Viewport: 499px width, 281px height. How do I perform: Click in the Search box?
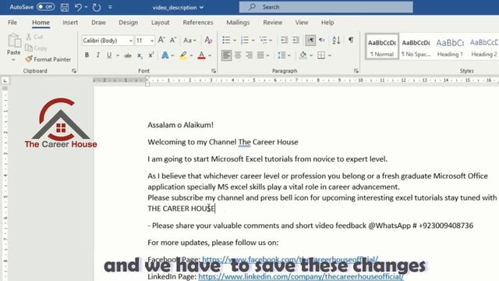point(326,7)
